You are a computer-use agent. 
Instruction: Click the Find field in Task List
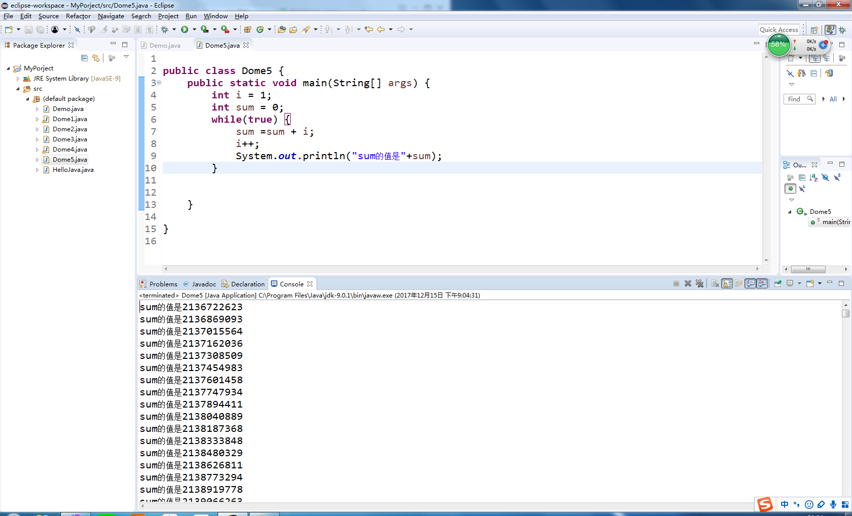coord(799,99)
